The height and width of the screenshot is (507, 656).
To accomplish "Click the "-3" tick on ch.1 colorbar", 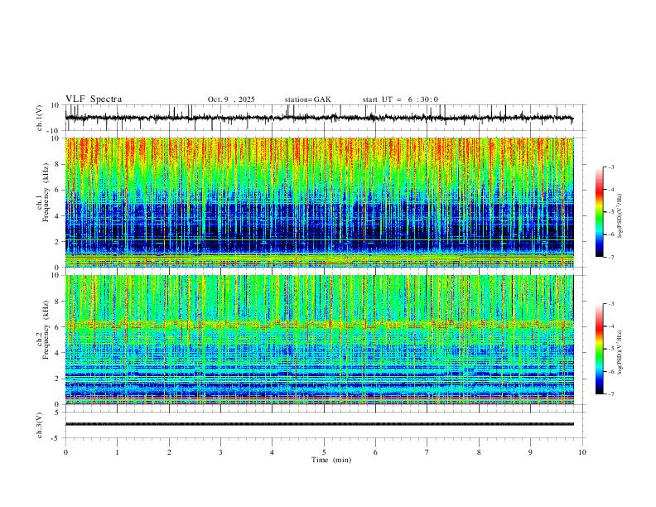I will 611,167.
